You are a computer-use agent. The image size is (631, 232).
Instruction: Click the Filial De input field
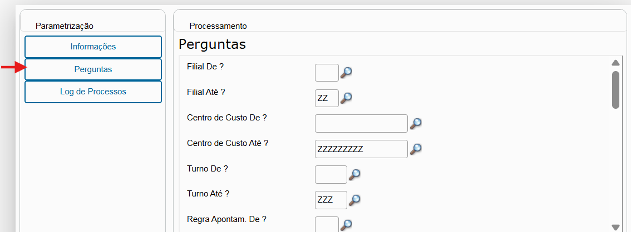327,73
